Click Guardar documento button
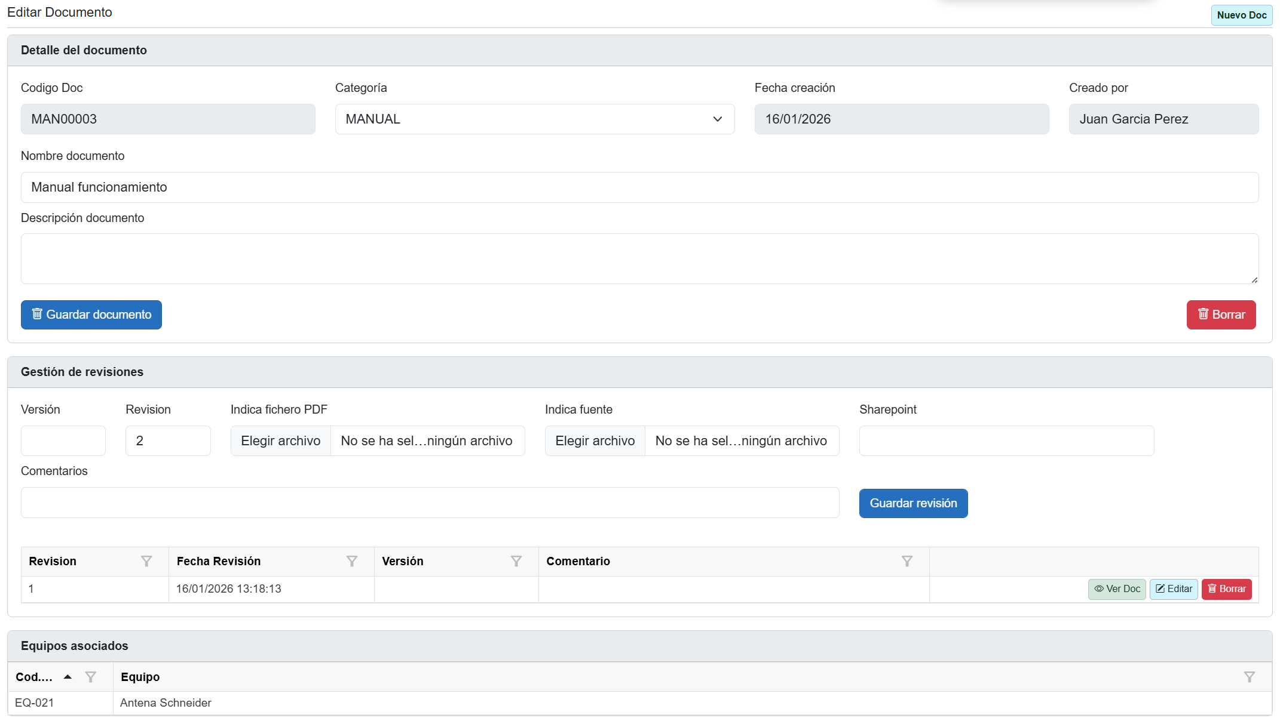Screen dimensions: 1280x721 91,315
